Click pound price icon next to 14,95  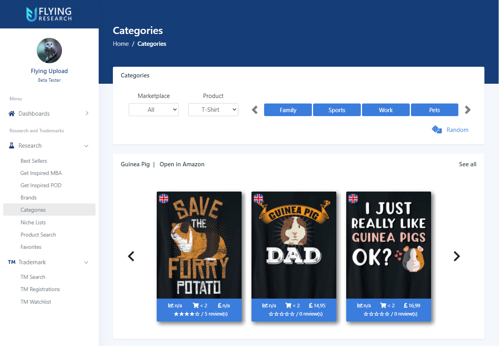point(311,305)
